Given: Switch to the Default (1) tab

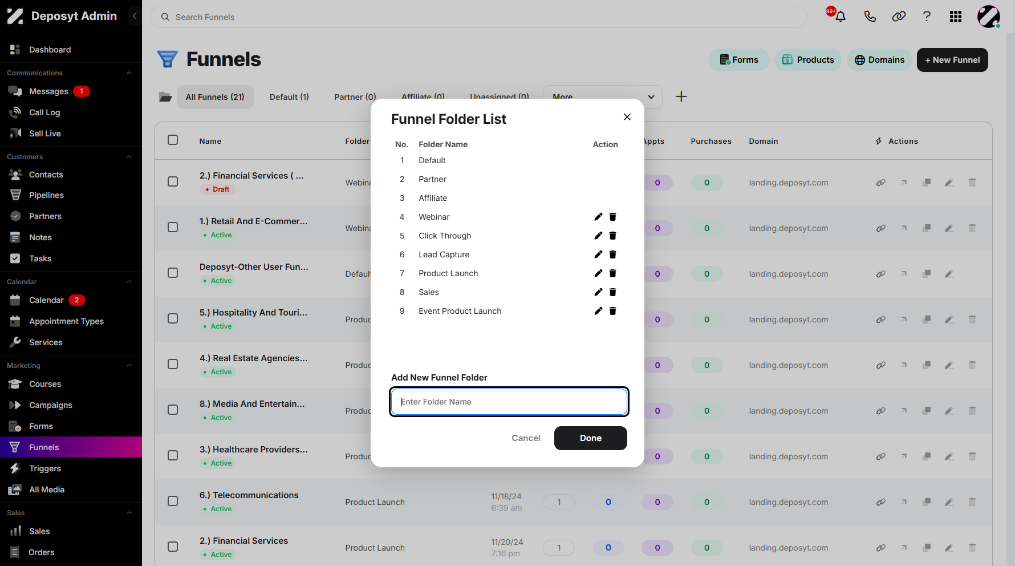Looking at the screenshot, I should 289,97.
